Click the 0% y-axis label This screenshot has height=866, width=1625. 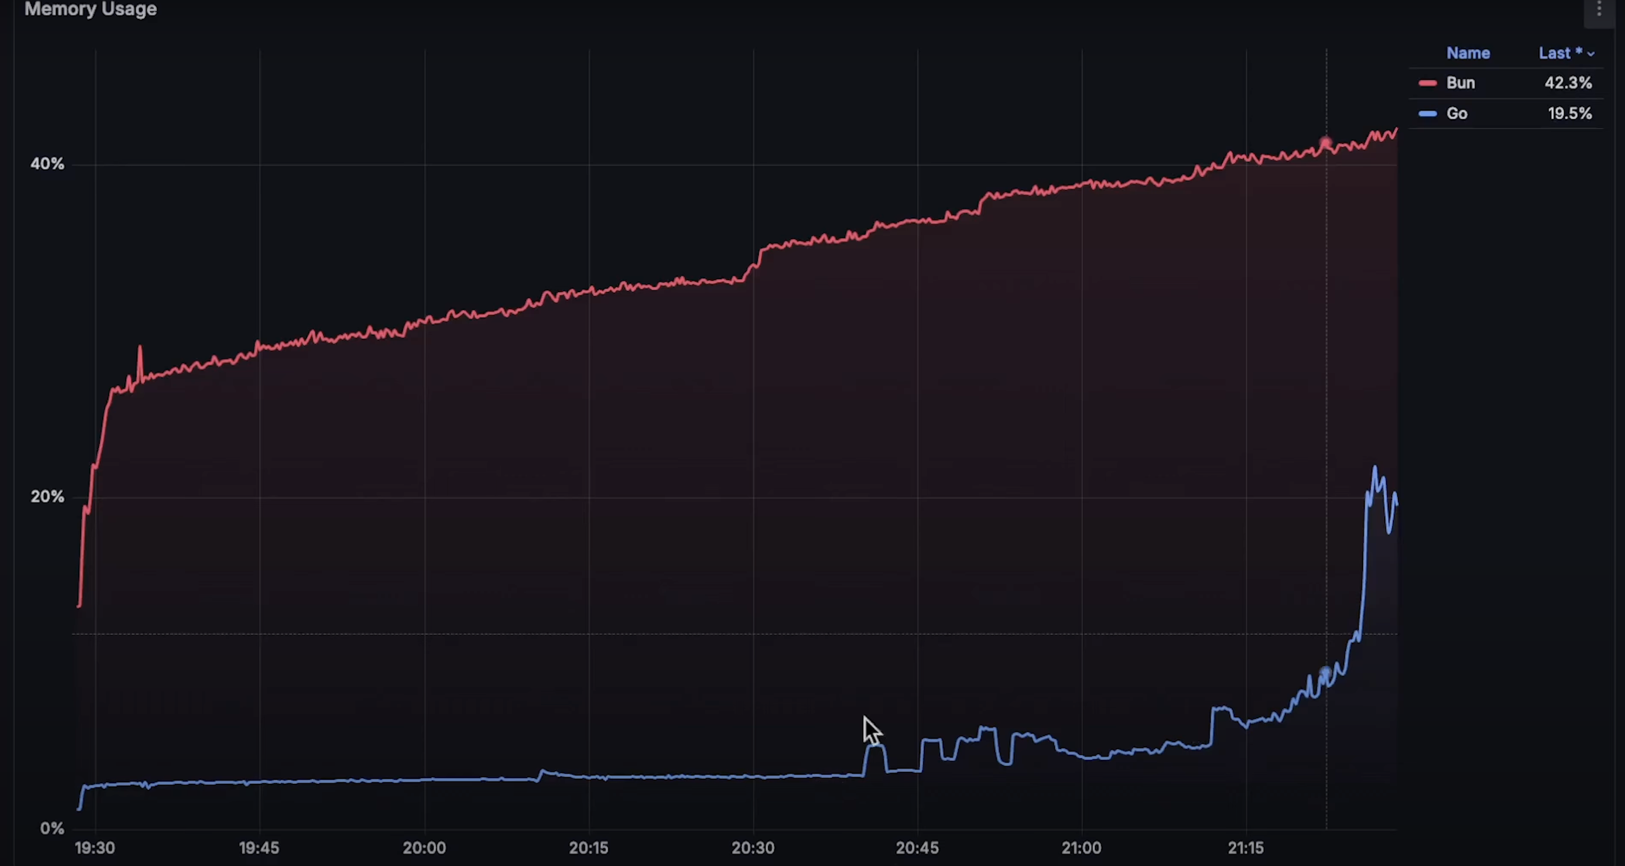tap(52, 828)
